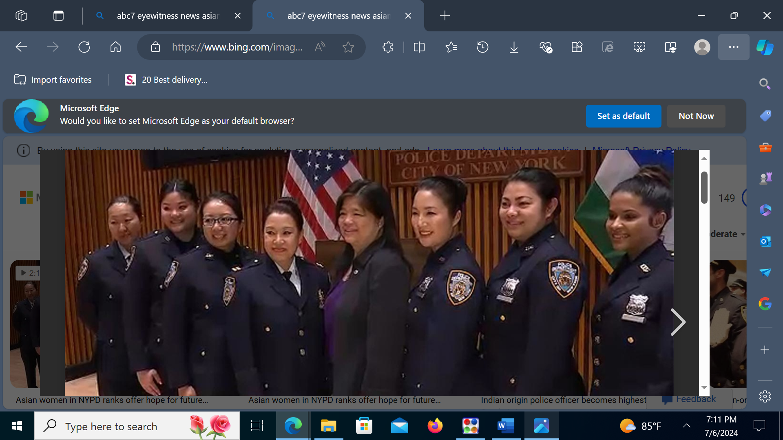Image resolution: width=783 pixels, height=440 pixels.
Task: Open the Mail app from the taskbar
Action: [399, 426]
